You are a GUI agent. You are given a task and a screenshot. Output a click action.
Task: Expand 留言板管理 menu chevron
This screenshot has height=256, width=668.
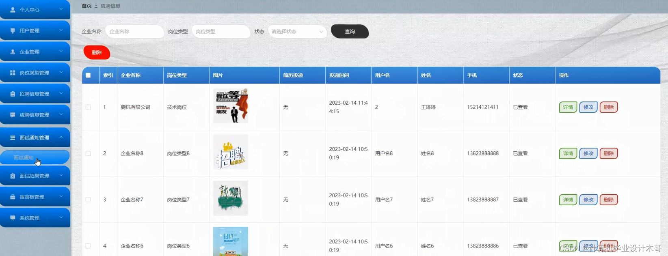click(x=61, y=196)
